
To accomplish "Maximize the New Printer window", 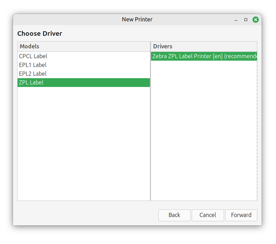I will coord(246,20).
